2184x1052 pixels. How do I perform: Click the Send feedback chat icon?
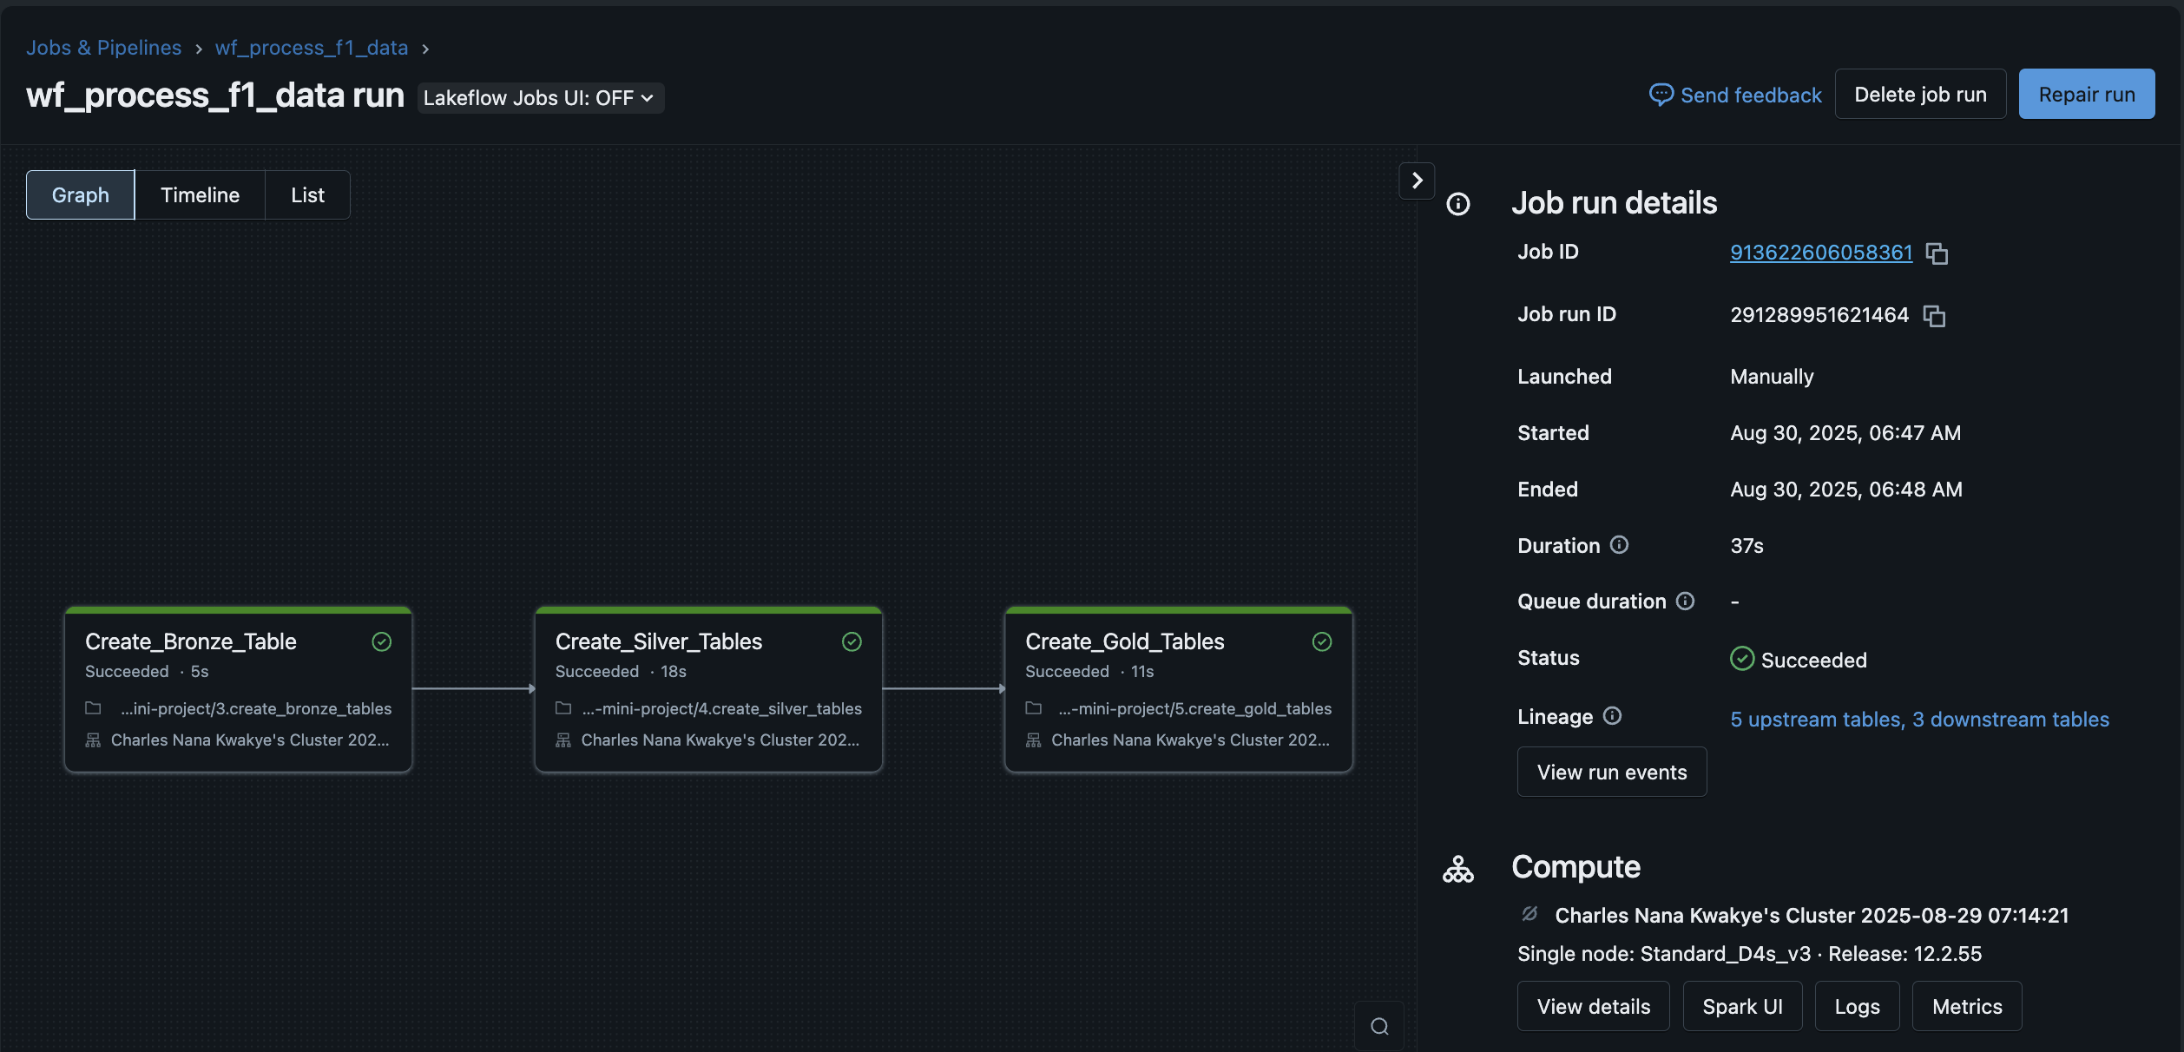tap(1661, 95)
